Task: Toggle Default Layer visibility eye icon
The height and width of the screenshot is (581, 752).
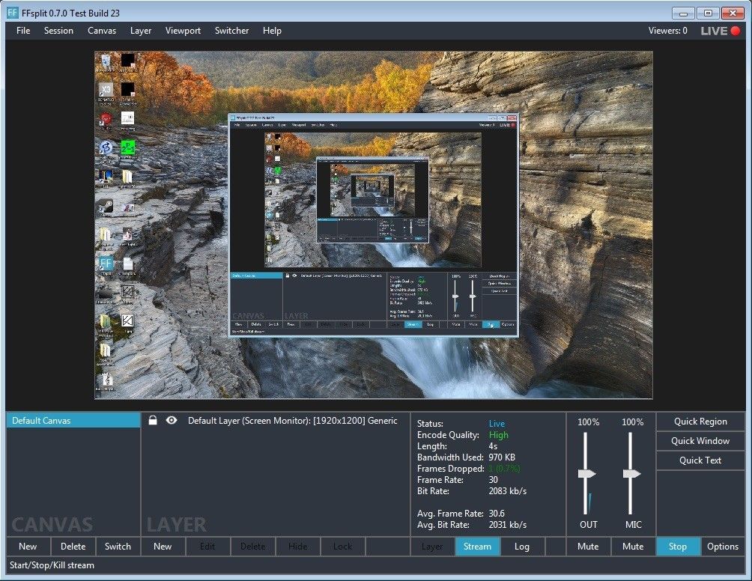Action: tap(172, 421)
